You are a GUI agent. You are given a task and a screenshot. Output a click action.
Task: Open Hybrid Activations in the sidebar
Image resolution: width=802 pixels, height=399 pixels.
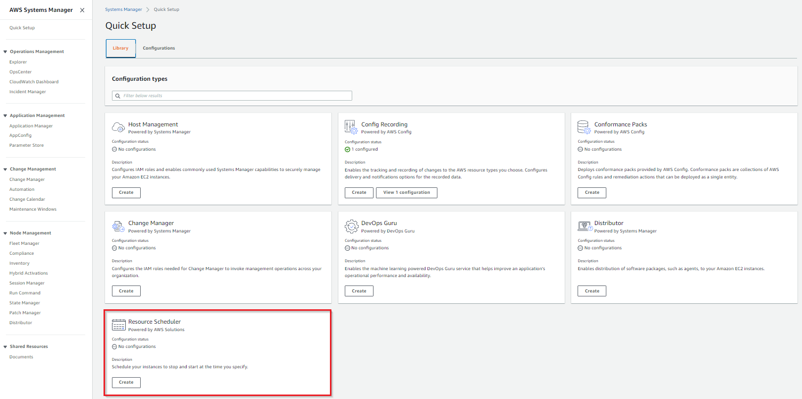(29, 273)
